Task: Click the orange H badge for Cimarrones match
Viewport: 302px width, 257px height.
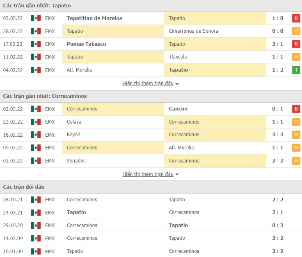Action: [296, 31]
